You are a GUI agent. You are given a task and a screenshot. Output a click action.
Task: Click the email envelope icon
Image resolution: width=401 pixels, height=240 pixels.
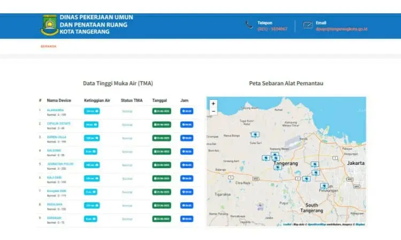click(x=307, y=25)
